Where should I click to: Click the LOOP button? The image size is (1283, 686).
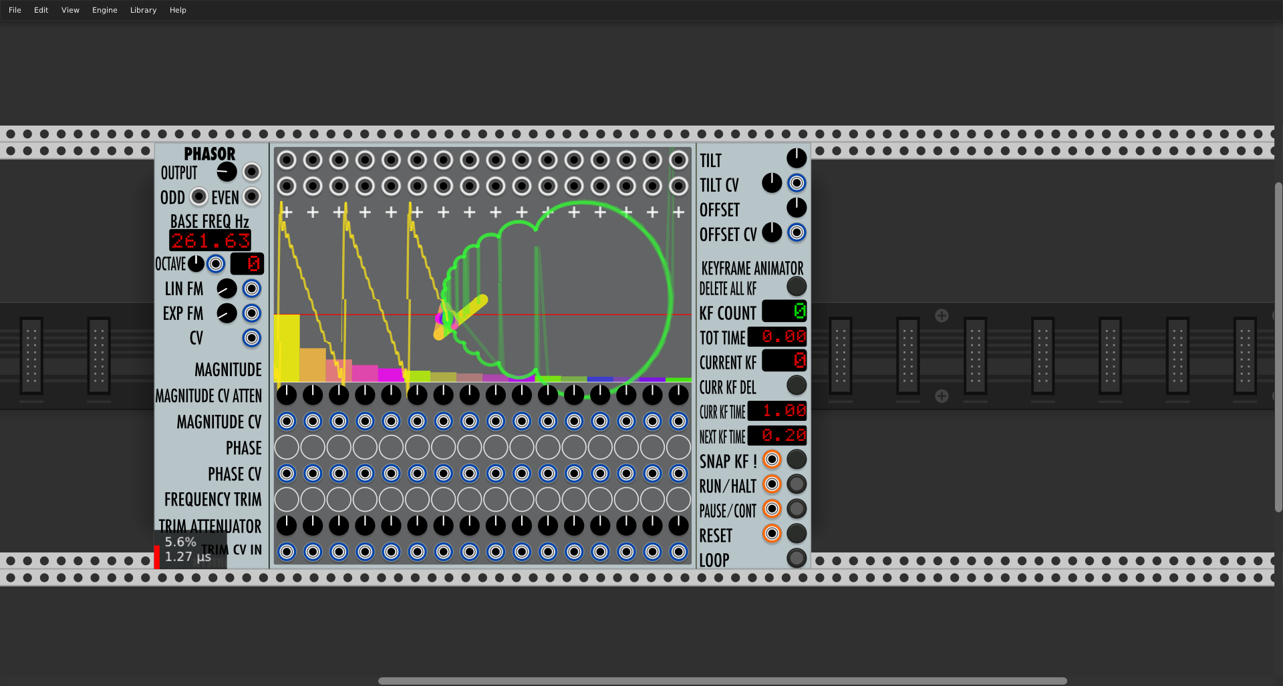click(796, 559)
